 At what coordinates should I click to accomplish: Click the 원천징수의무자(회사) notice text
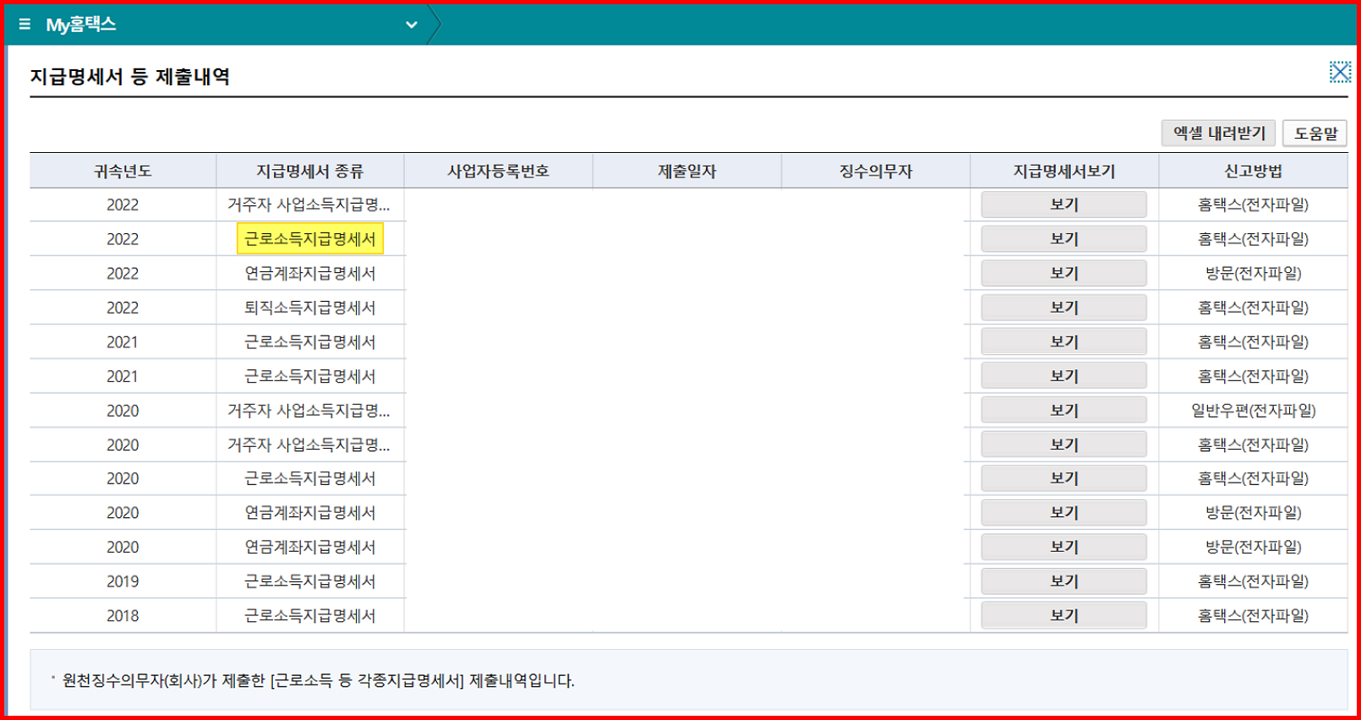(x=318, y=680)
